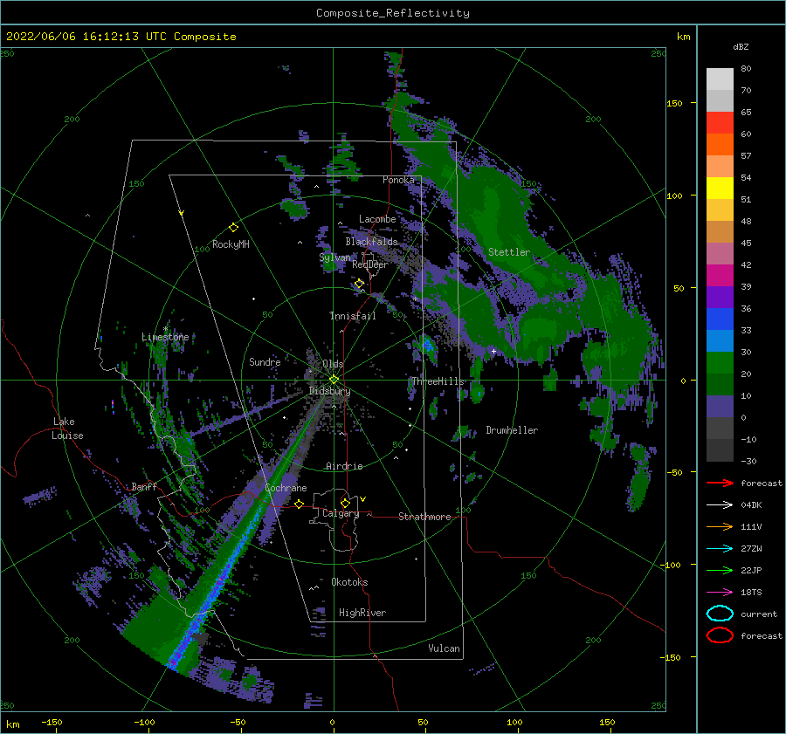Screen dimensions: 786x734
Task: Click the Blackfalds city label
Action: click(371, 242)
